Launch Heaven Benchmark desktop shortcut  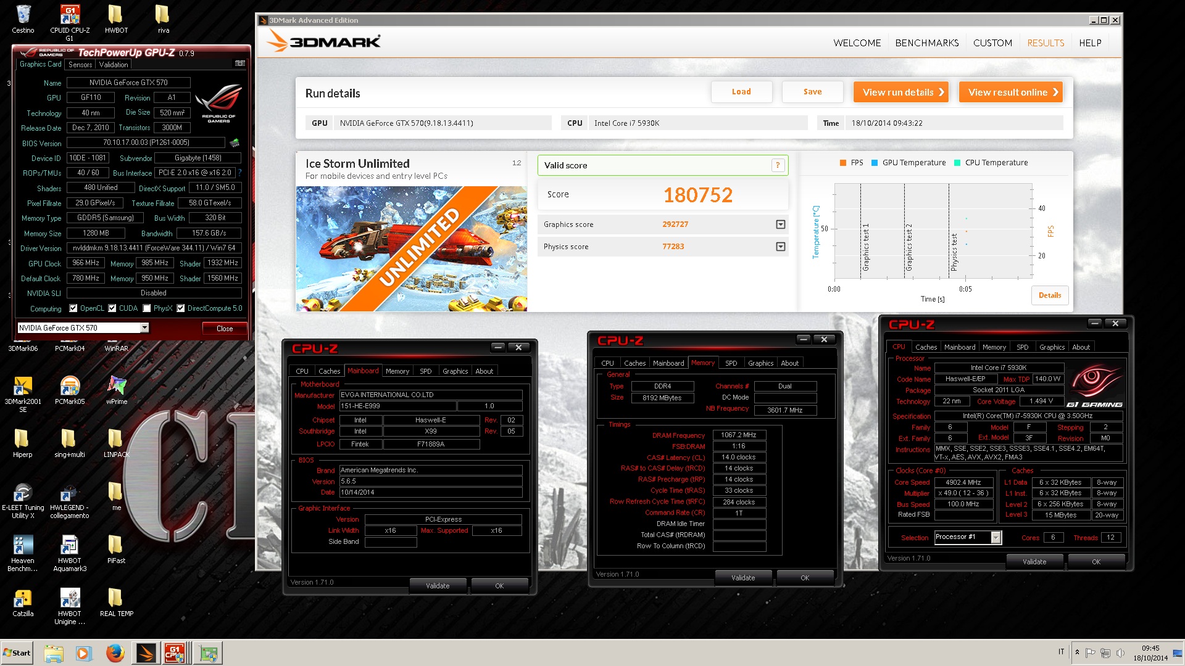(23, 554)
